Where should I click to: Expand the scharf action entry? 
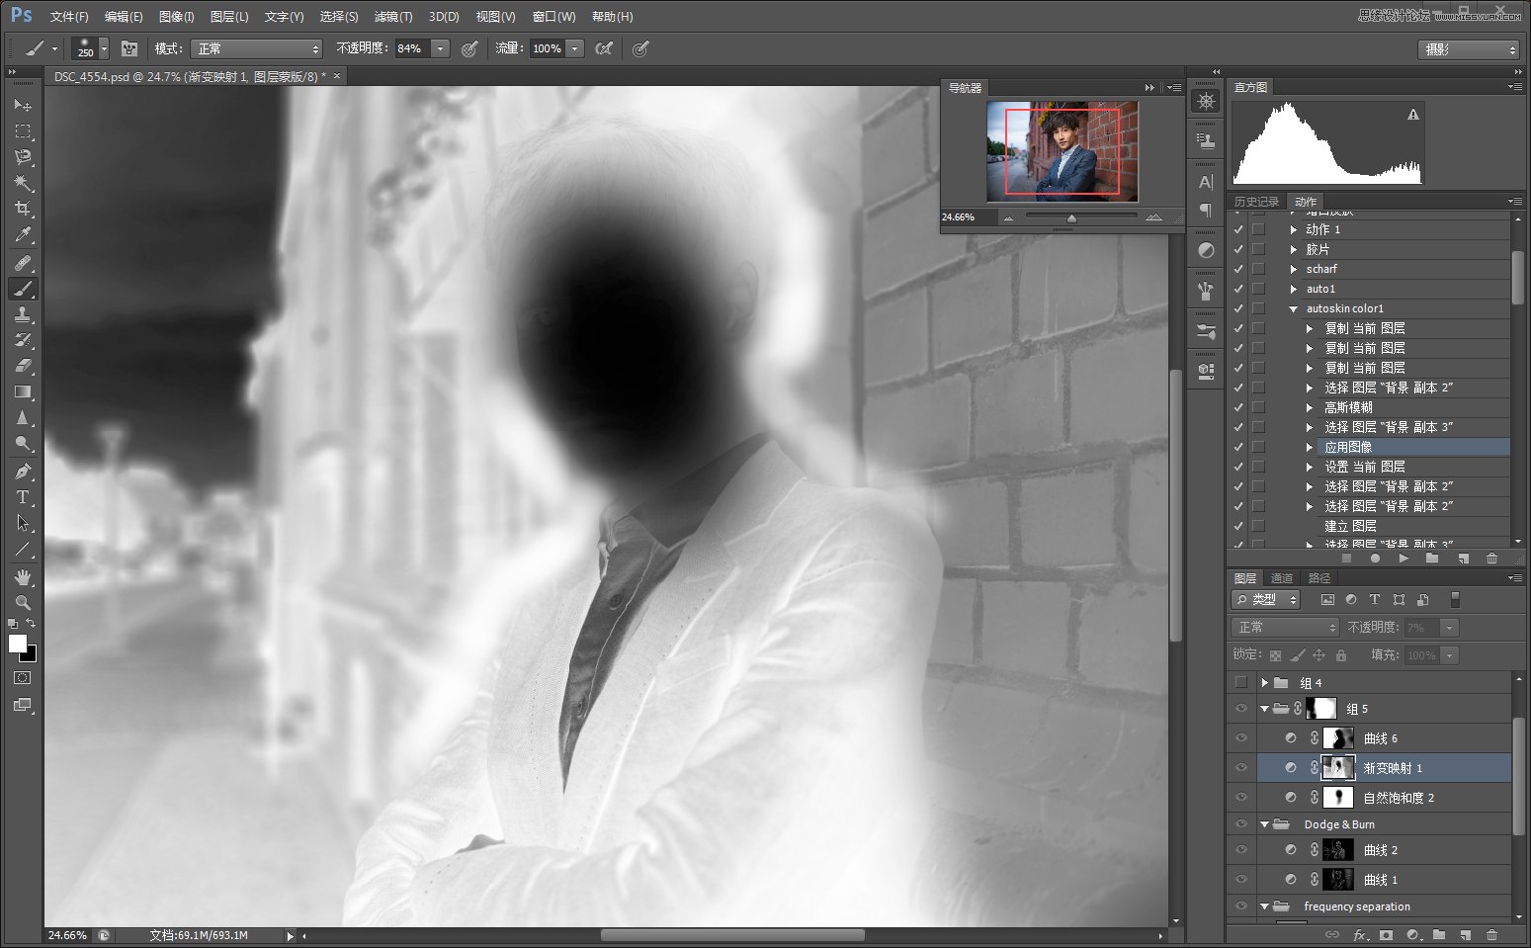(1295, 268)
